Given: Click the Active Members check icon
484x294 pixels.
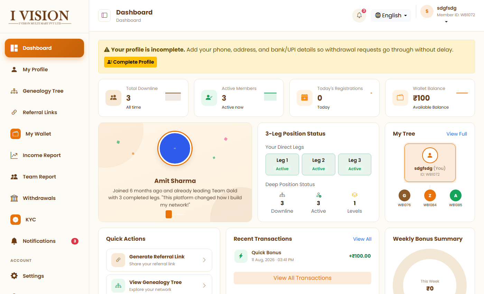Looking at the screenshot, I should pos(209,98).
